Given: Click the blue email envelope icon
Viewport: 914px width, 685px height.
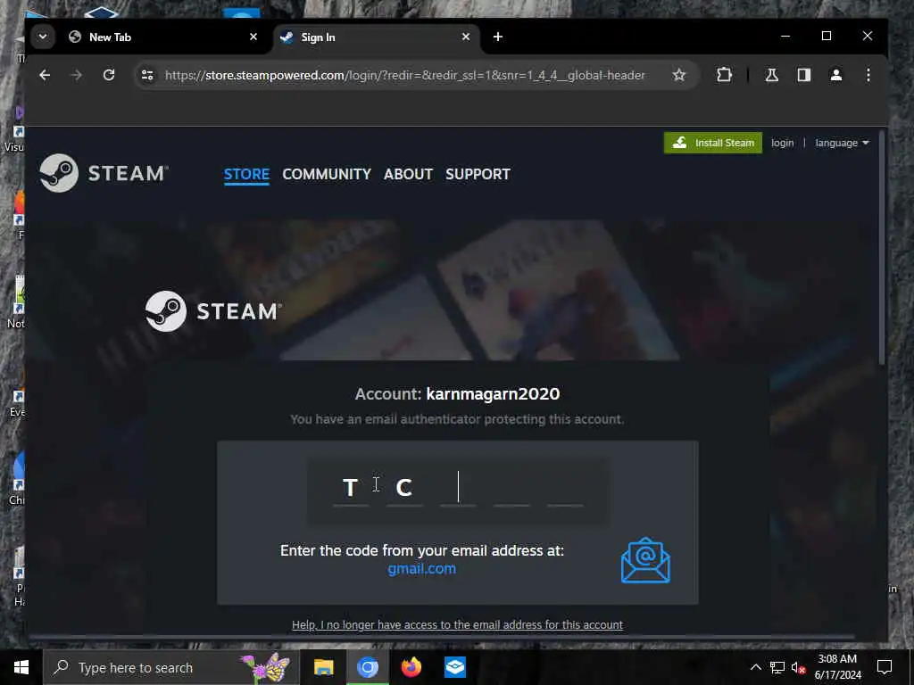Looking at the screenshot, I should [645, 560].
